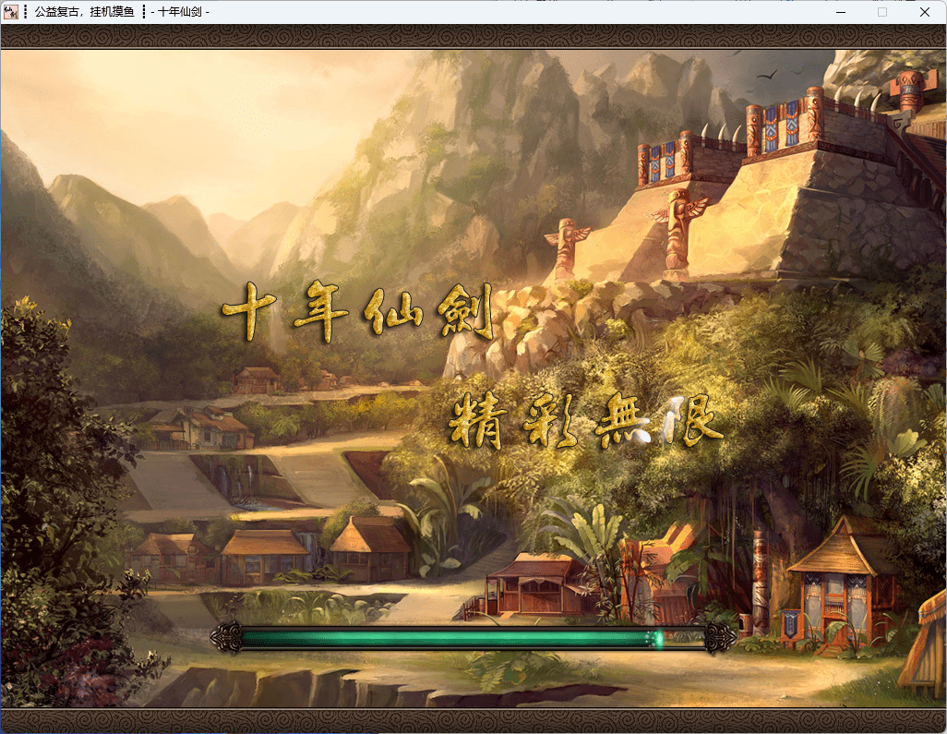
Task: Click the game app icon in title bar
Action: click(10, 11)
